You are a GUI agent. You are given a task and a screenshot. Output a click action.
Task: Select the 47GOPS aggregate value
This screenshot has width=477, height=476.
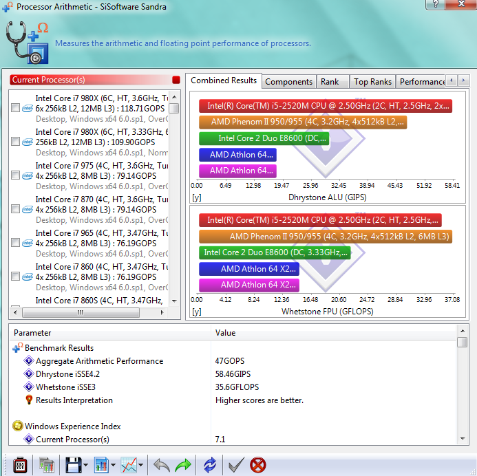(230, 361)
